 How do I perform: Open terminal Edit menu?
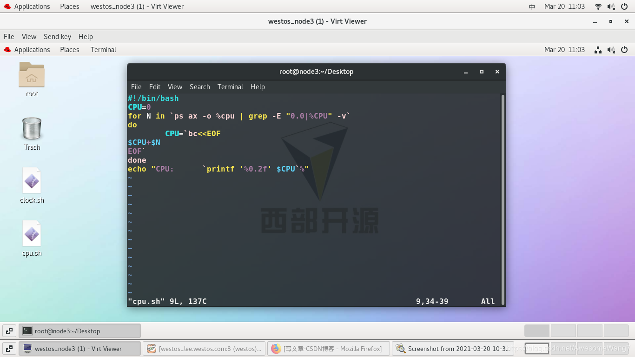point(155,87)
